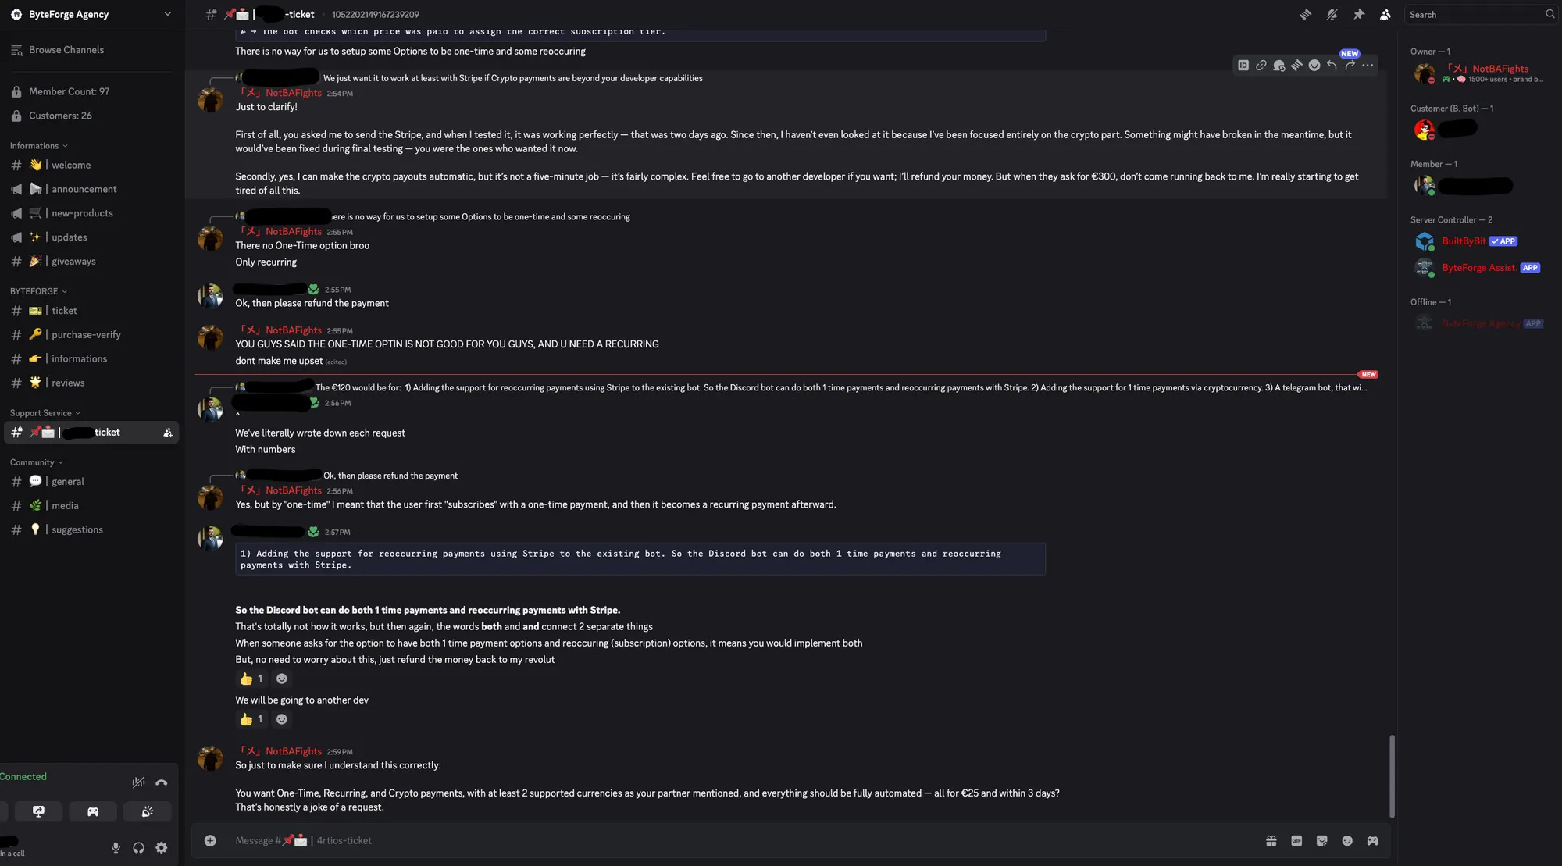
Task: Open the general channel
Action: point(67,482)
